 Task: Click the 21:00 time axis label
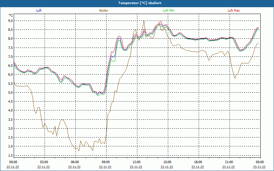click(x=229, y=162)
